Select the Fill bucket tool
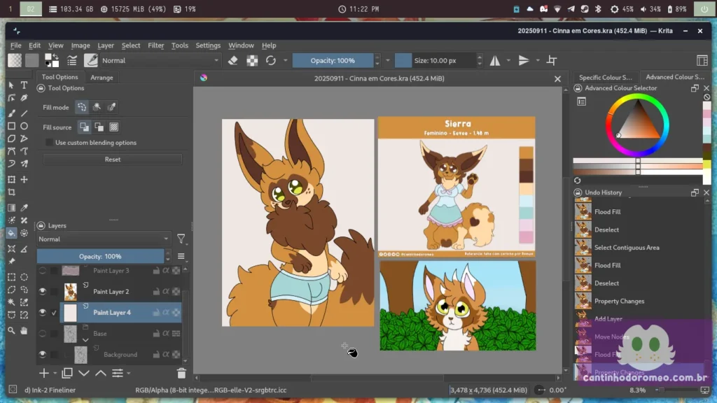Image resolution: width=717 pixels, height=403 pixels. (11, 233)
